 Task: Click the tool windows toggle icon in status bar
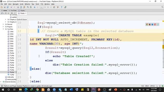pyautogui.click(x=2, y=86)
